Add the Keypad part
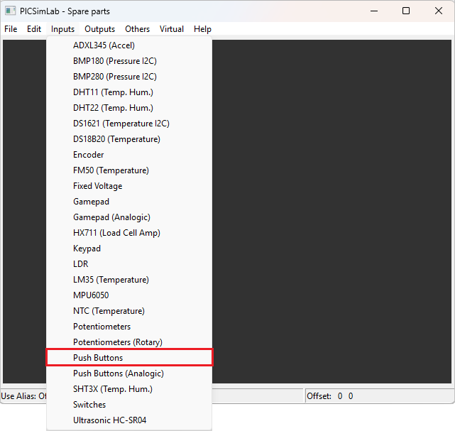This screenshot has height=431, width=455. tap(87, 249)
